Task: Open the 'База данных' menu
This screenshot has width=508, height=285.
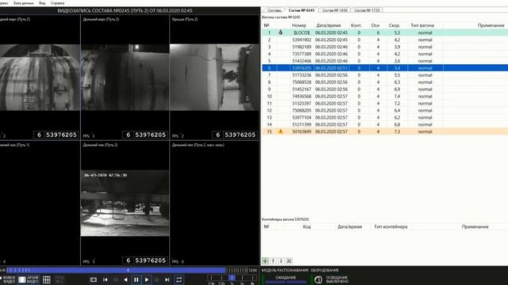Action: [24, 3]
